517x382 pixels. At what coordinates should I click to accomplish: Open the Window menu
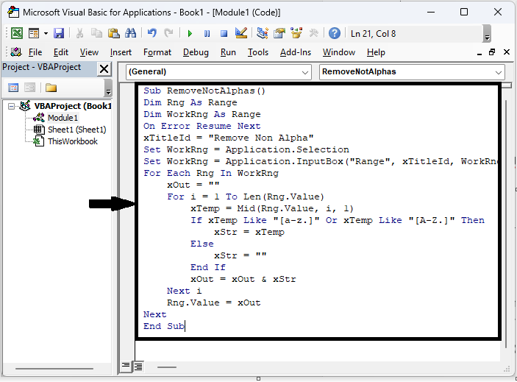tap(339, 52)
